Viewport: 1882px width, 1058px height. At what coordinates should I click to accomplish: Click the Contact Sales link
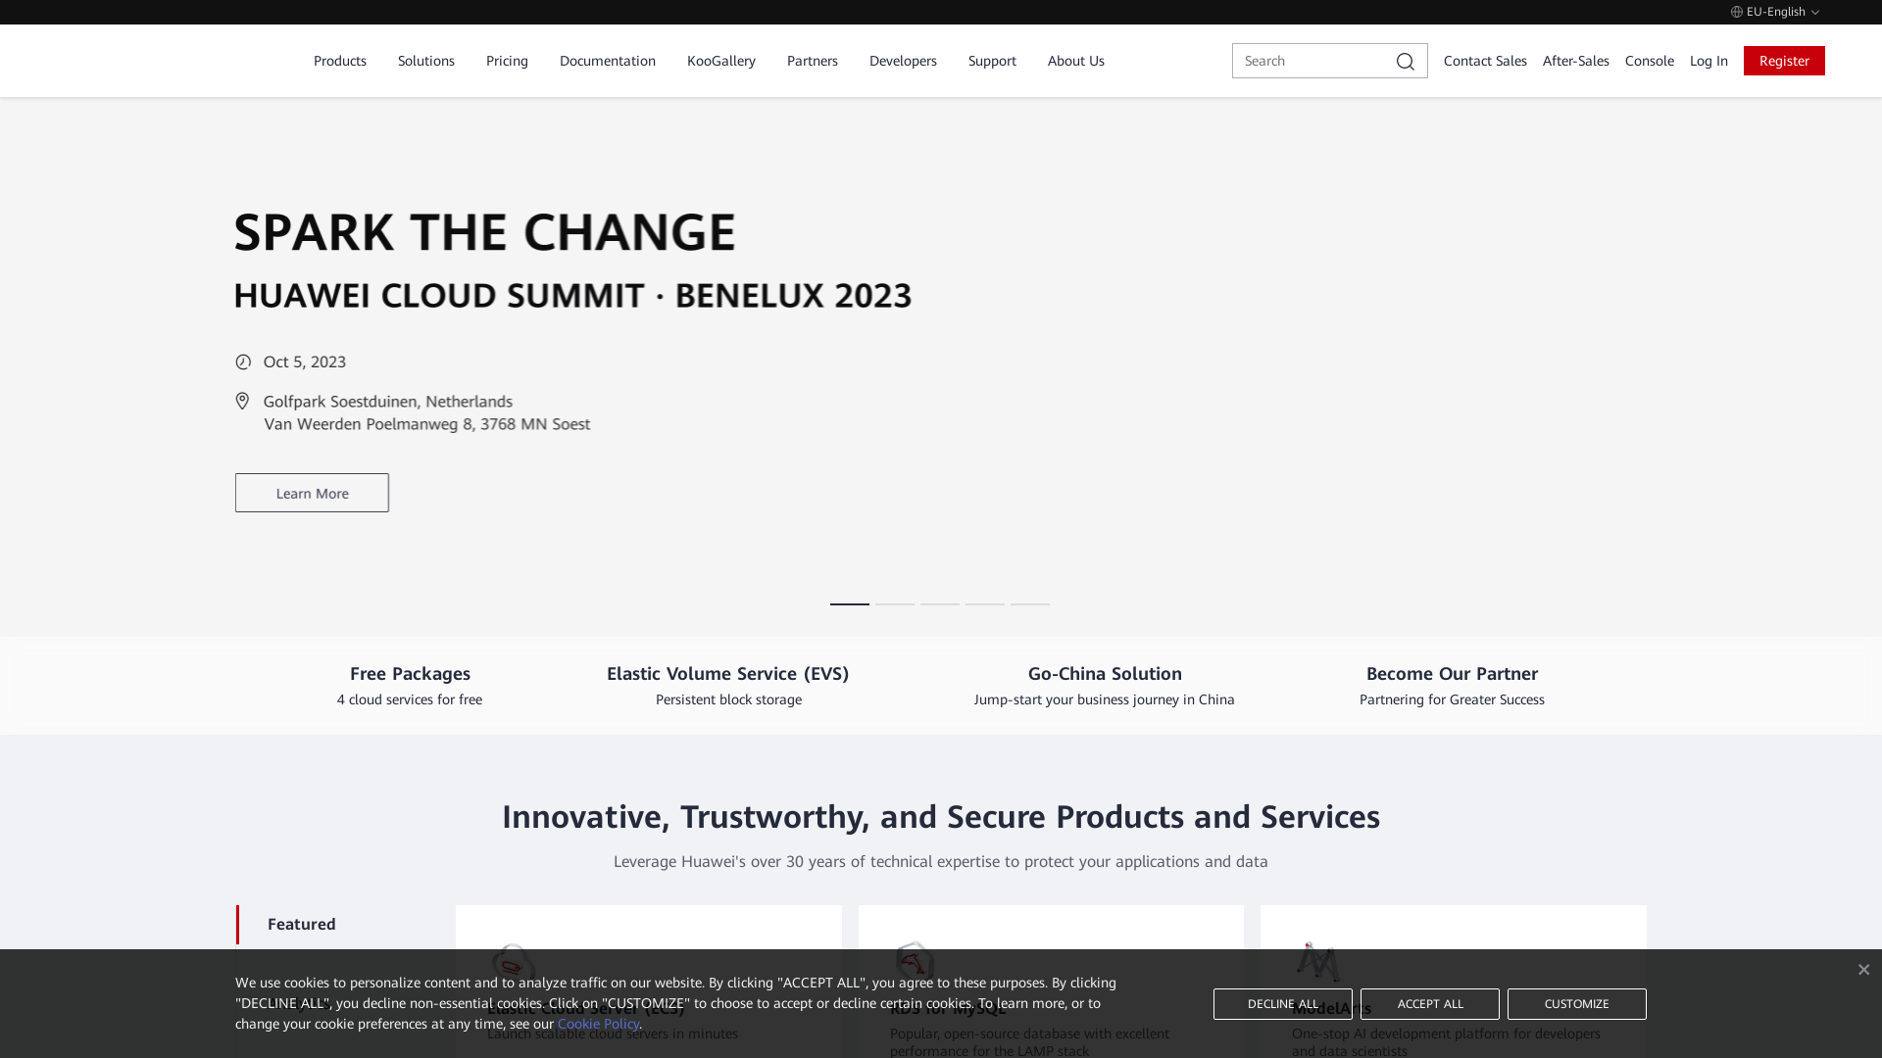1484,61
